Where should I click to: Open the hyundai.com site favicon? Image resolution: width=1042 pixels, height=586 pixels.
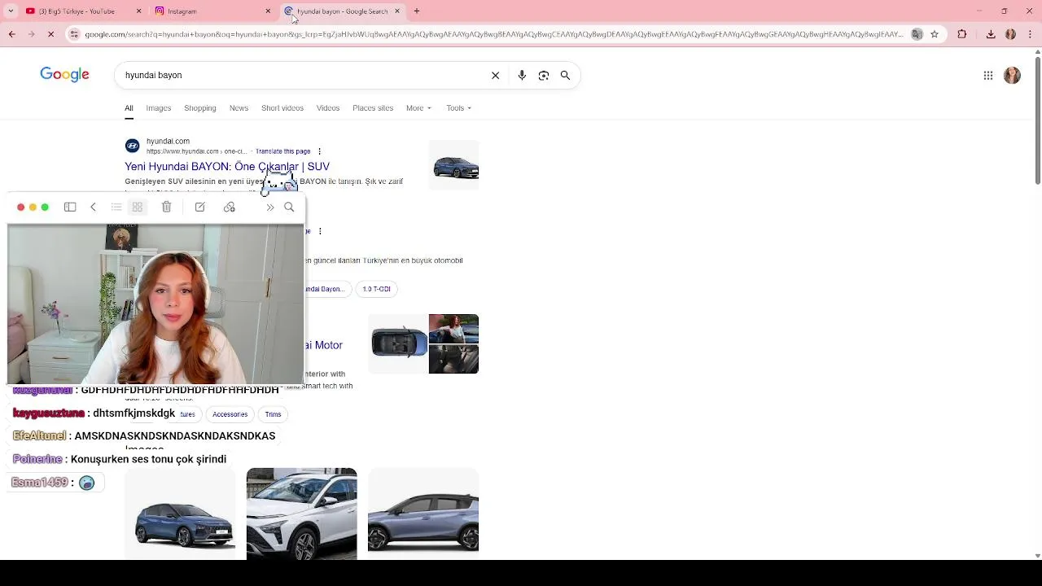coord(132,146)
